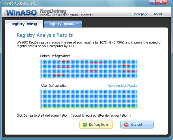This screenshot has height=140, width=173.
Task: Click the red stop icon on Cancel
Action: coord(126,124)
